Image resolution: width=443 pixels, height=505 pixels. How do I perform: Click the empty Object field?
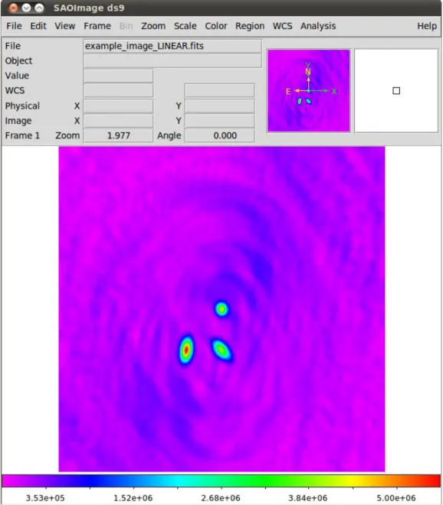click(172, 61)
